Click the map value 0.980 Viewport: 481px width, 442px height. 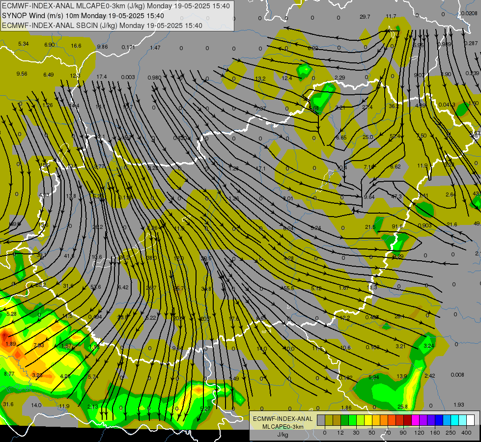154,78
